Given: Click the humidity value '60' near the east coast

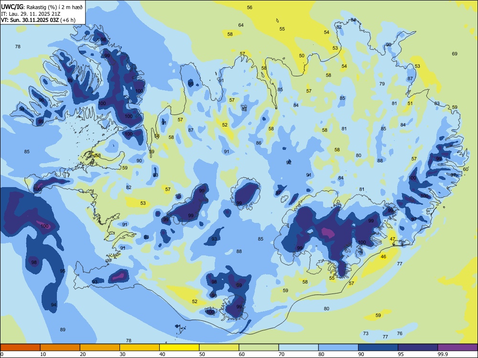Looking at the screenshot, I should 466,169.
